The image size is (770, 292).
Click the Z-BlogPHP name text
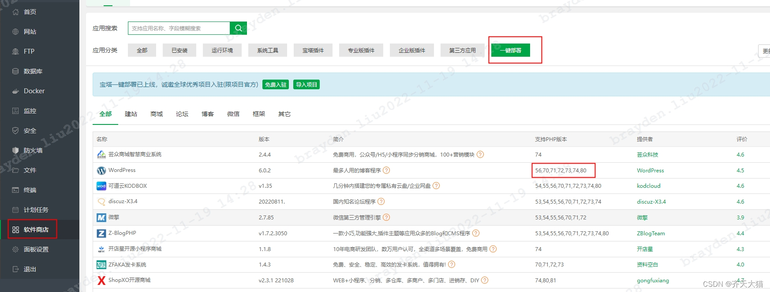pos(122,233)
